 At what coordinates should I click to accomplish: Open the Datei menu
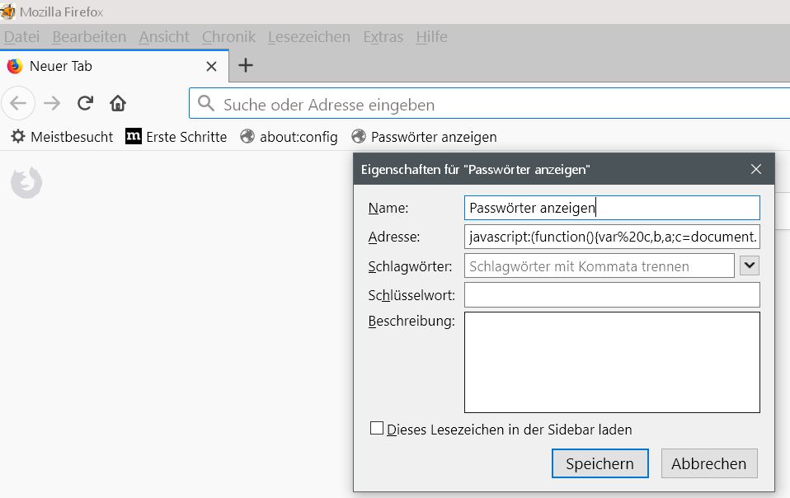21,37
